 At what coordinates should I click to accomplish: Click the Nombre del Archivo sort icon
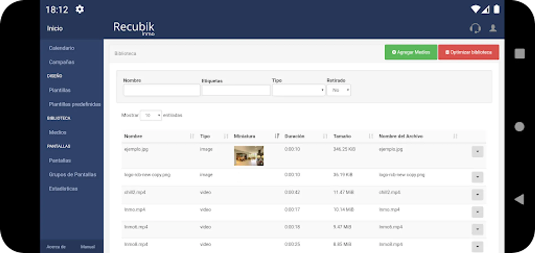(455, 136)
